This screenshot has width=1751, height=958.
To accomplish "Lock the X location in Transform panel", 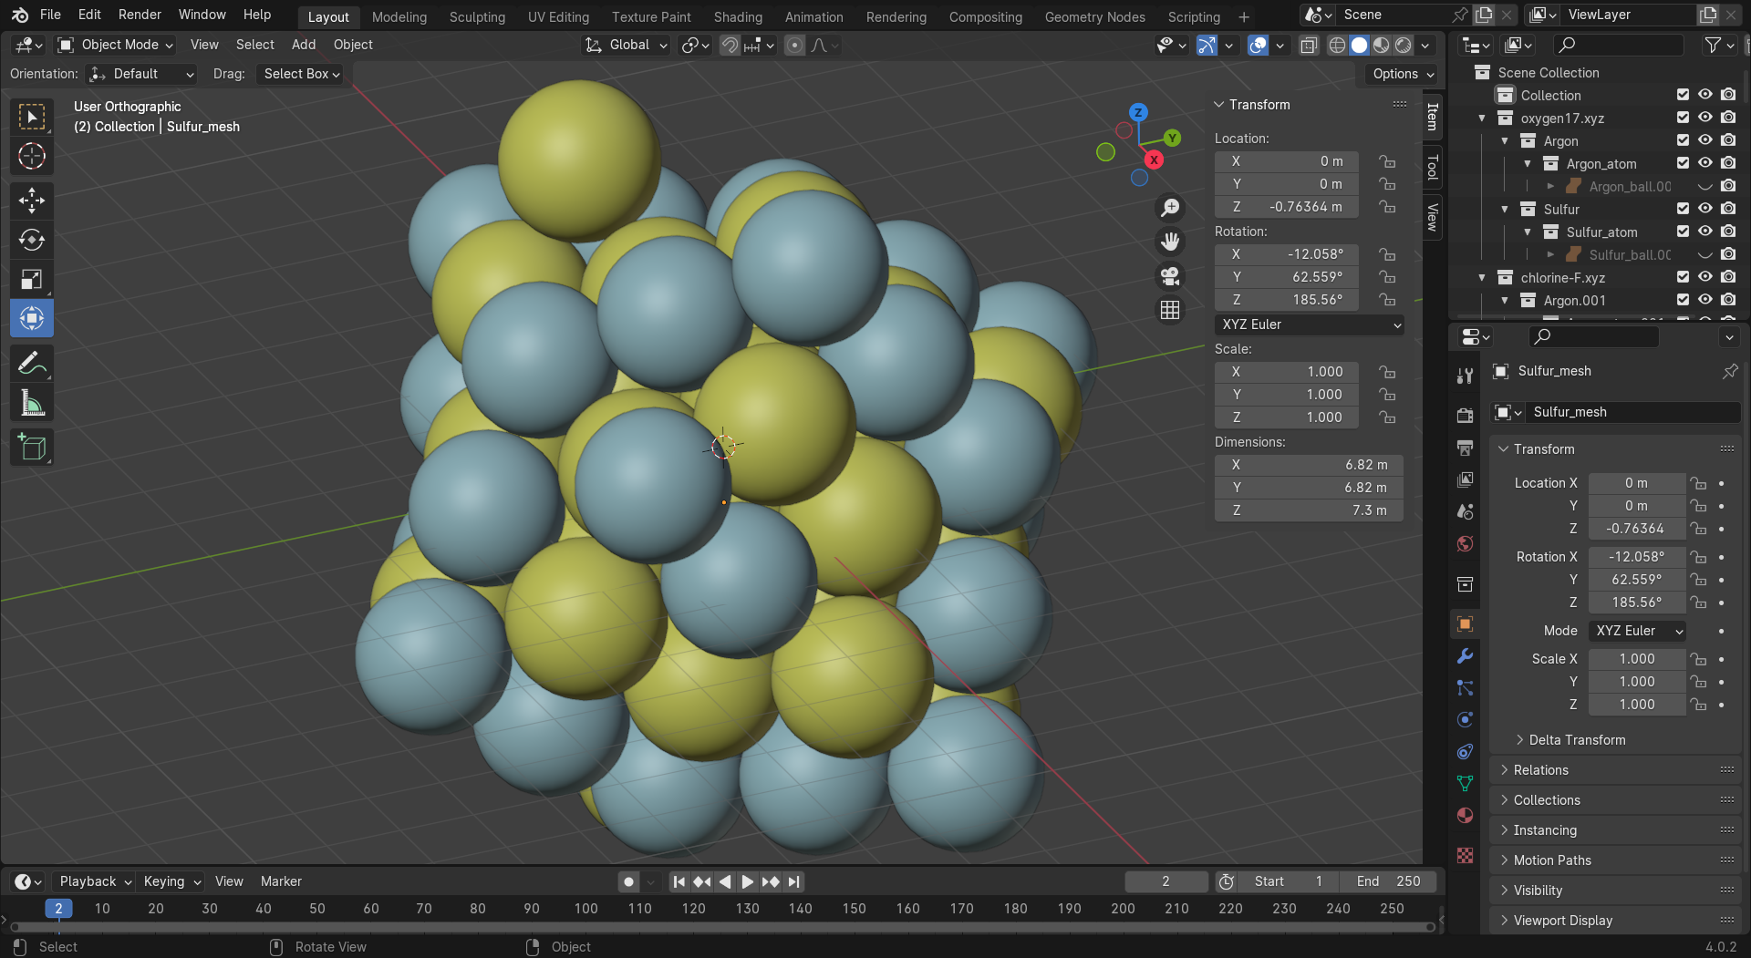I will coord(1387,161).
